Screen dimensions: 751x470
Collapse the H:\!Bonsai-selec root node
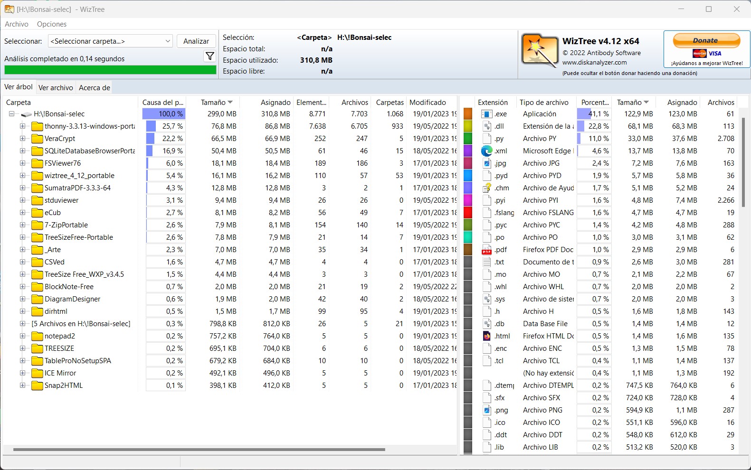pyautogui.click(x=12, y=114)
